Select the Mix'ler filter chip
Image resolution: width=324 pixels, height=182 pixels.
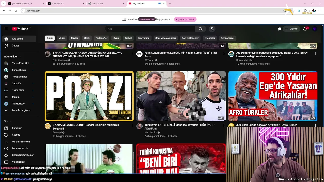click(75, 38)
